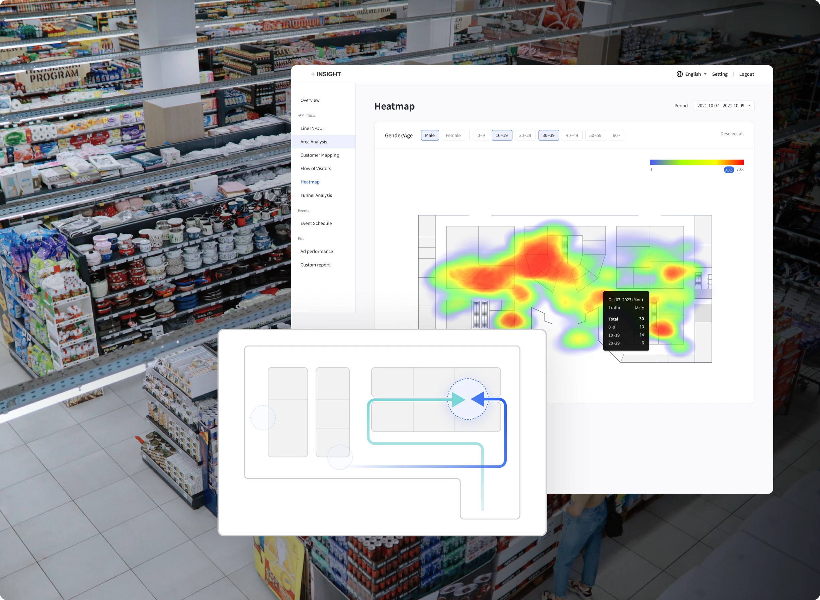Select the 60~ age filter
The image size is (820, 600).
coord(616,135)
